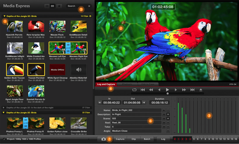The image size is (239, 144).
Task: Click the Capture button
Action: click(120, 139)
